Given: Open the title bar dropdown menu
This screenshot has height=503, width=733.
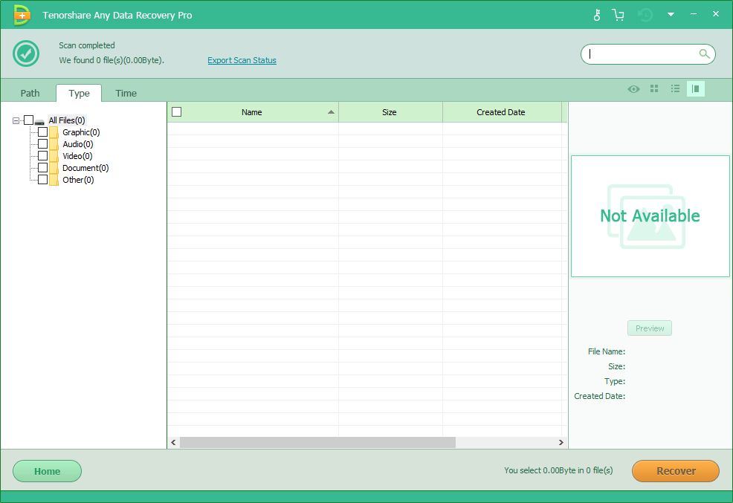Looking at the screenshot, I should point(671,14).
